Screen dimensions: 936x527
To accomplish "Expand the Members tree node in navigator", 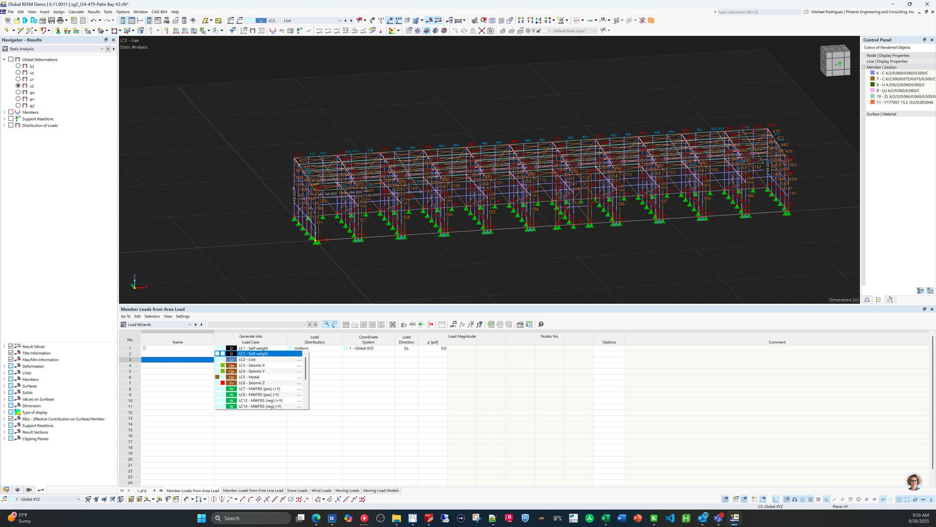I will tap(5, 112).
